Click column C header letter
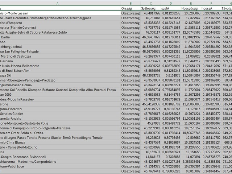Image resolution: width=232 pixels, height=174 pixels. (x=150, y=3)
